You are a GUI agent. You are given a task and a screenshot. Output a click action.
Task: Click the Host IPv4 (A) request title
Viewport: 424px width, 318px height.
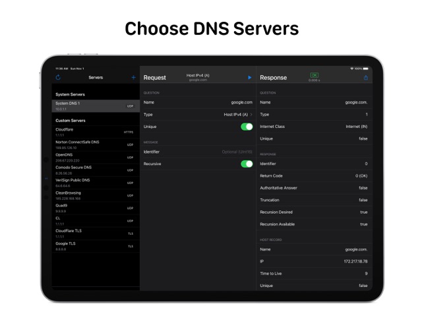(198, 75)
